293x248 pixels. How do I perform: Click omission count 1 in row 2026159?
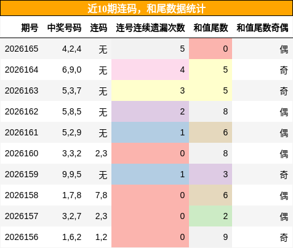pyautogui.click(x=150, y=174)
